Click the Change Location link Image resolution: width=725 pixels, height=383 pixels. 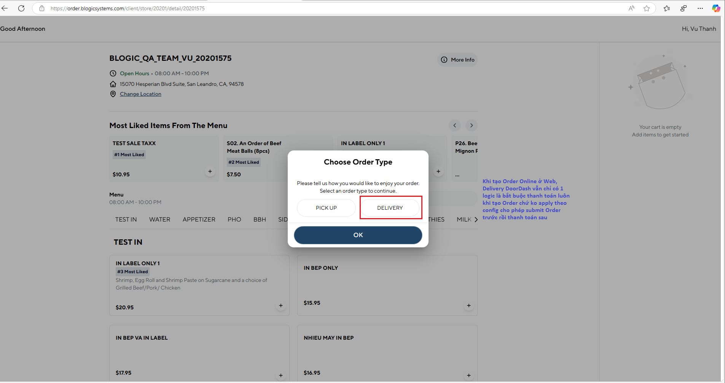point(140,94)
